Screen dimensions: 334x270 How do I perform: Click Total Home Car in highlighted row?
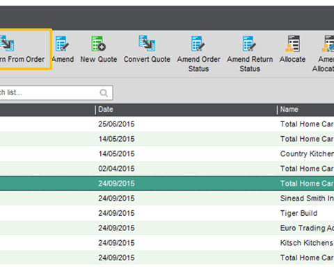tap(307, 183)
